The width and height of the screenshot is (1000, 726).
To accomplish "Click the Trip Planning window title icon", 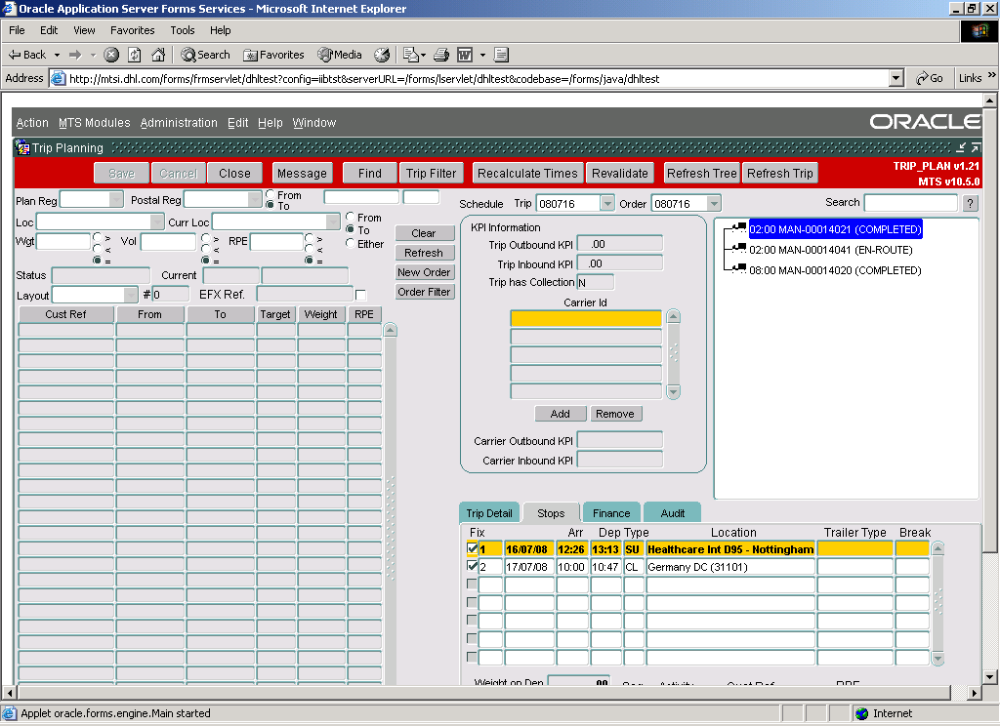I will point(22,148).
